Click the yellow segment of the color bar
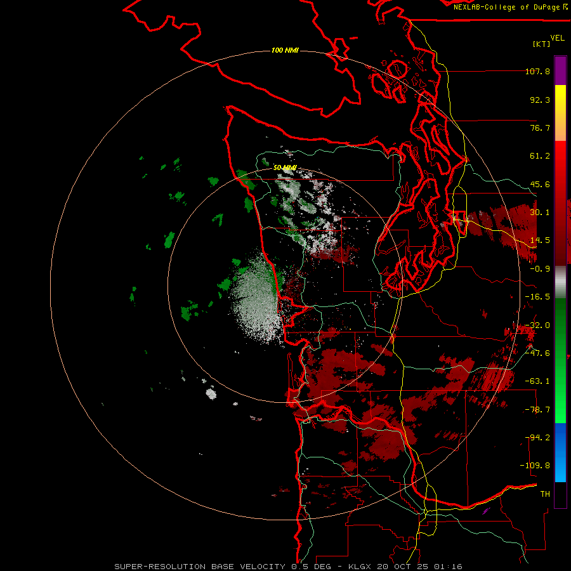Image resolution: width=571 pixels, height=571 pixels. click(560, 113)
